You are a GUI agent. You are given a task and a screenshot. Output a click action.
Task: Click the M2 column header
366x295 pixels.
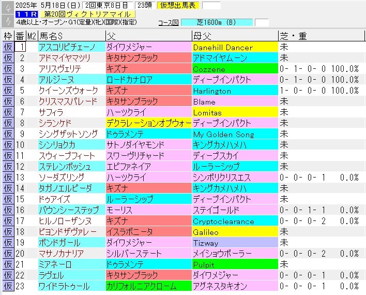32,36
